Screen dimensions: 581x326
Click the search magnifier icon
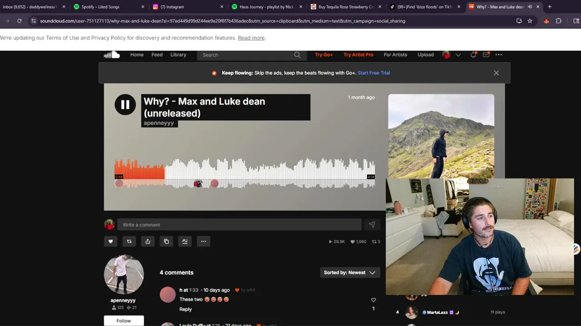pos(297,55)
